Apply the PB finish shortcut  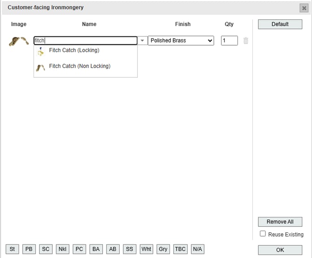pos(29,249)
